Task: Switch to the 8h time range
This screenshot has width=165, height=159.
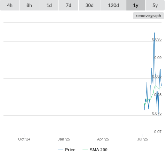Action: [x=29, y=5]
